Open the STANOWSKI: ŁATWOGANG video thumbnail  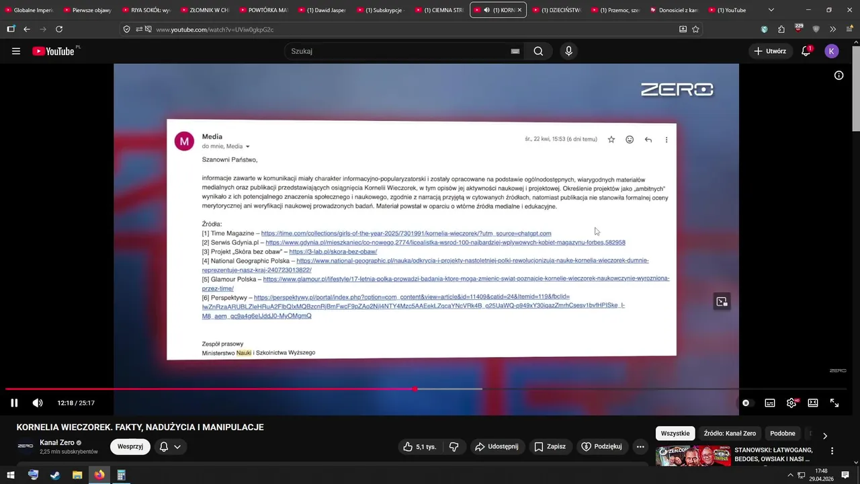coord(693,456)
